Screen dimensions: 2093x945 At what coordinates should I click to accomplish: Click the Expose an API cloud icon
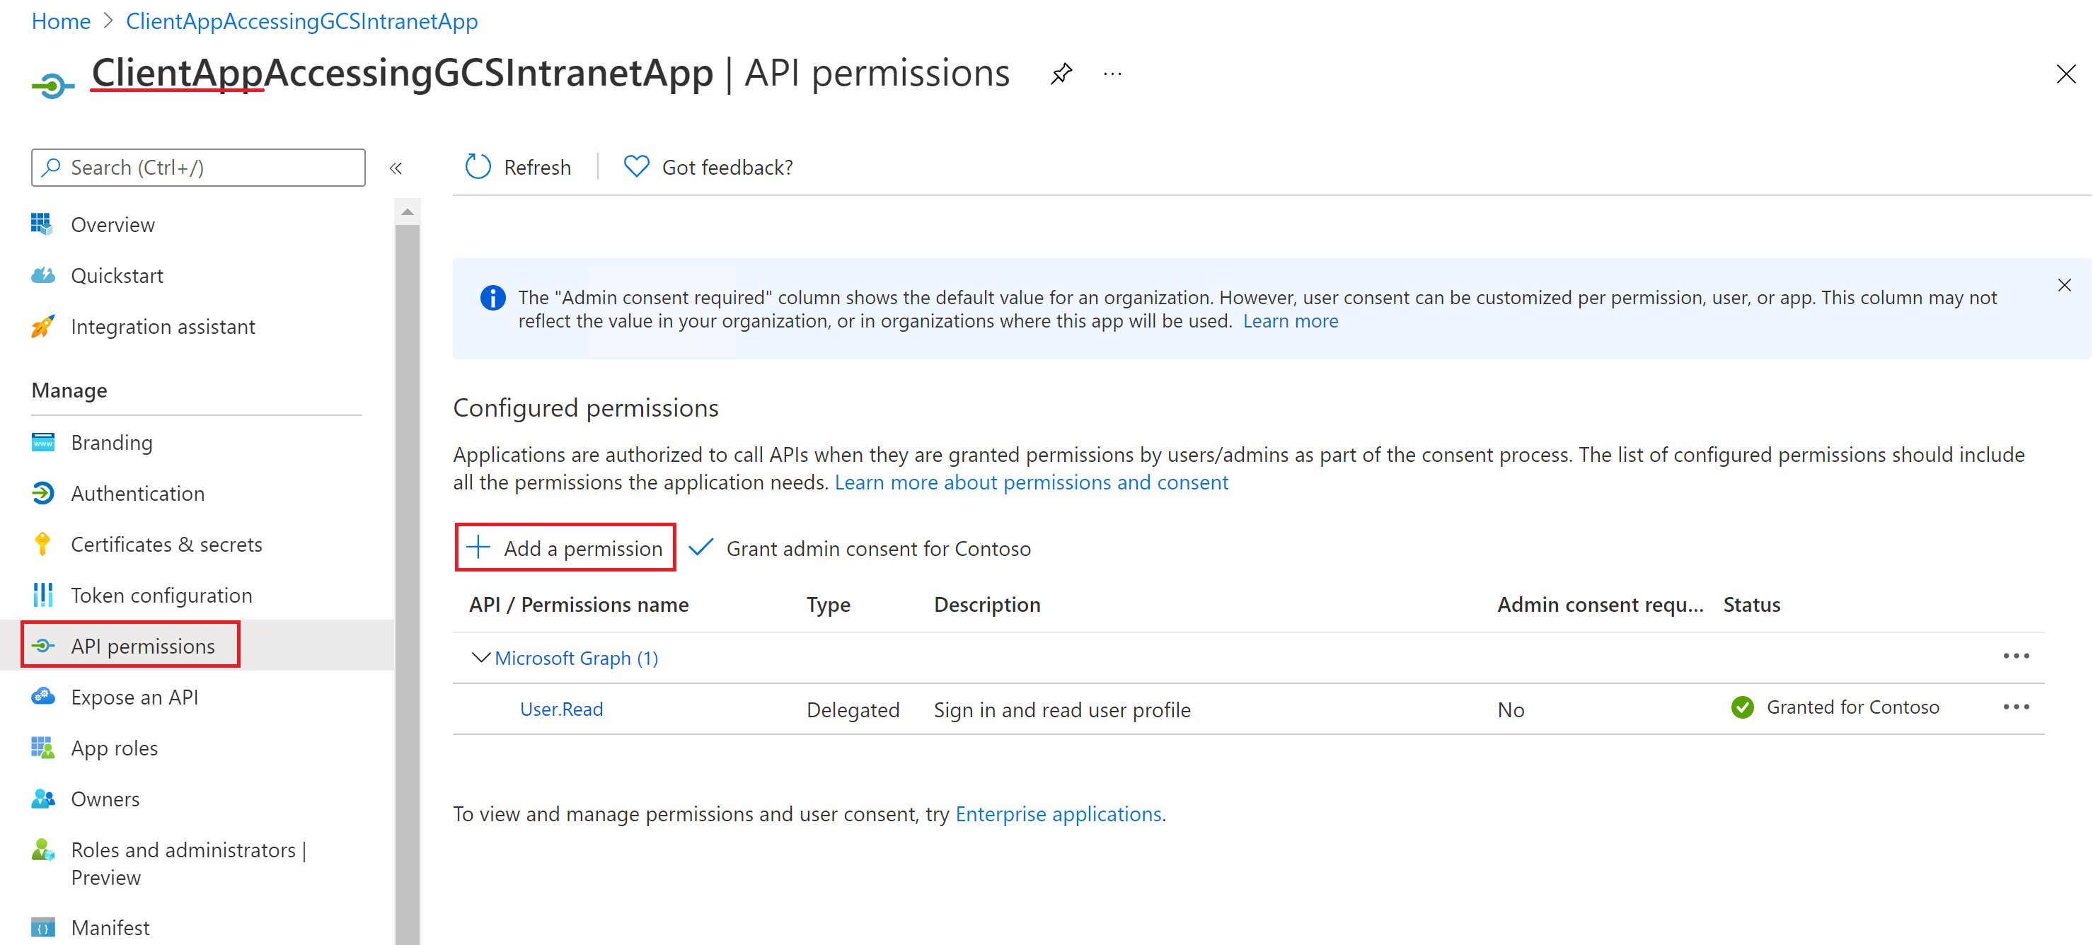pos(43,696)
